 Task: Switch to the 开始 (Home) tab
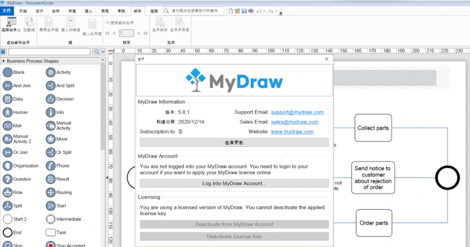(23, 11)
